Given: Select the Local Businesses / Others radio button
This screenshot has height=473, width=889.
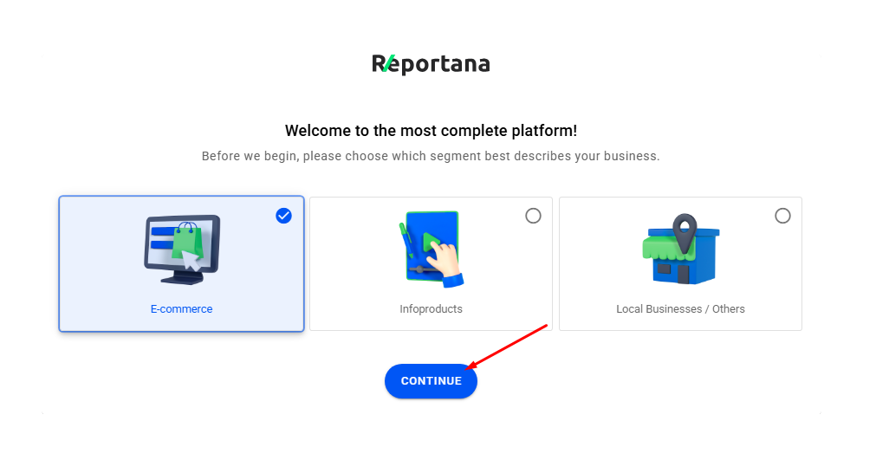Looking at the screenshot, I should coord(782,216).
